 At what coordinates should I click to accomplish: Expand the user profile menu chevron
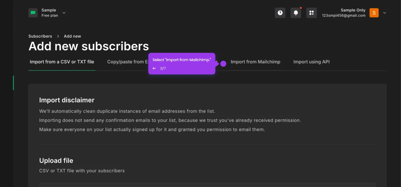[384, 13]
